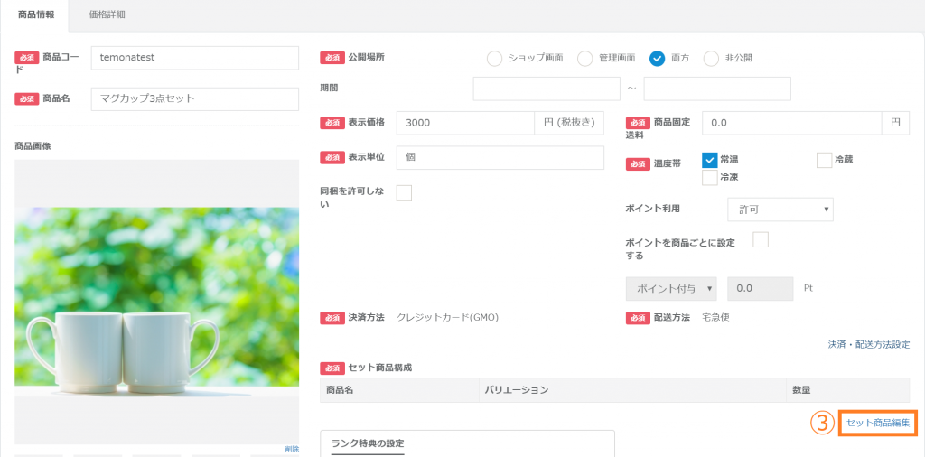Tick the 同梱を許可しない checkbox
This screenshot has width=925, height=457.
[x=404, y=192]
